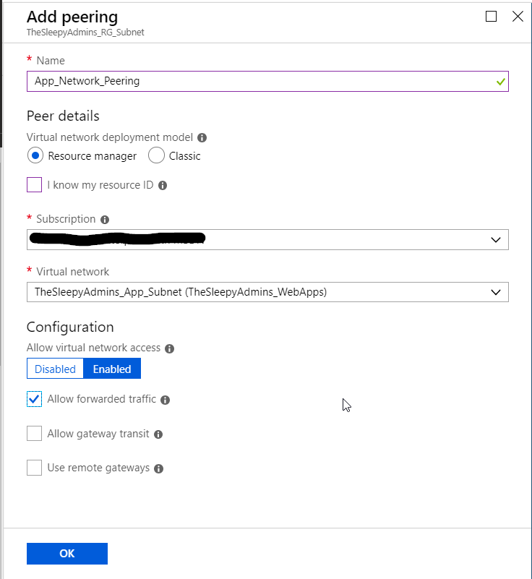Select the Resource manager radio button
Image resolution: width=532 pixels, height=579 pixels.
click(35, 155)
